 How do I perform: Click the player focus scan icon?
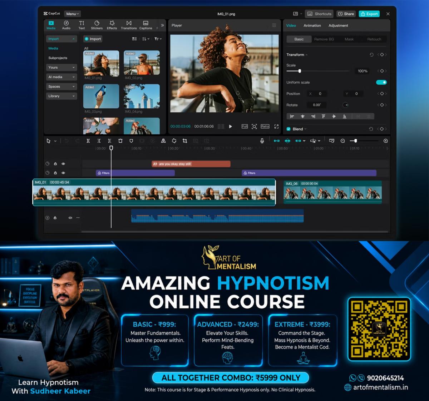pyautogui.click(x=254, y=127)
